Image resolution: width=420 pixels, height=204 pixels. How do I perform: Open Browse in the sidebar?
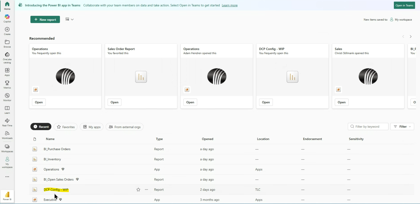click(7, 44)
